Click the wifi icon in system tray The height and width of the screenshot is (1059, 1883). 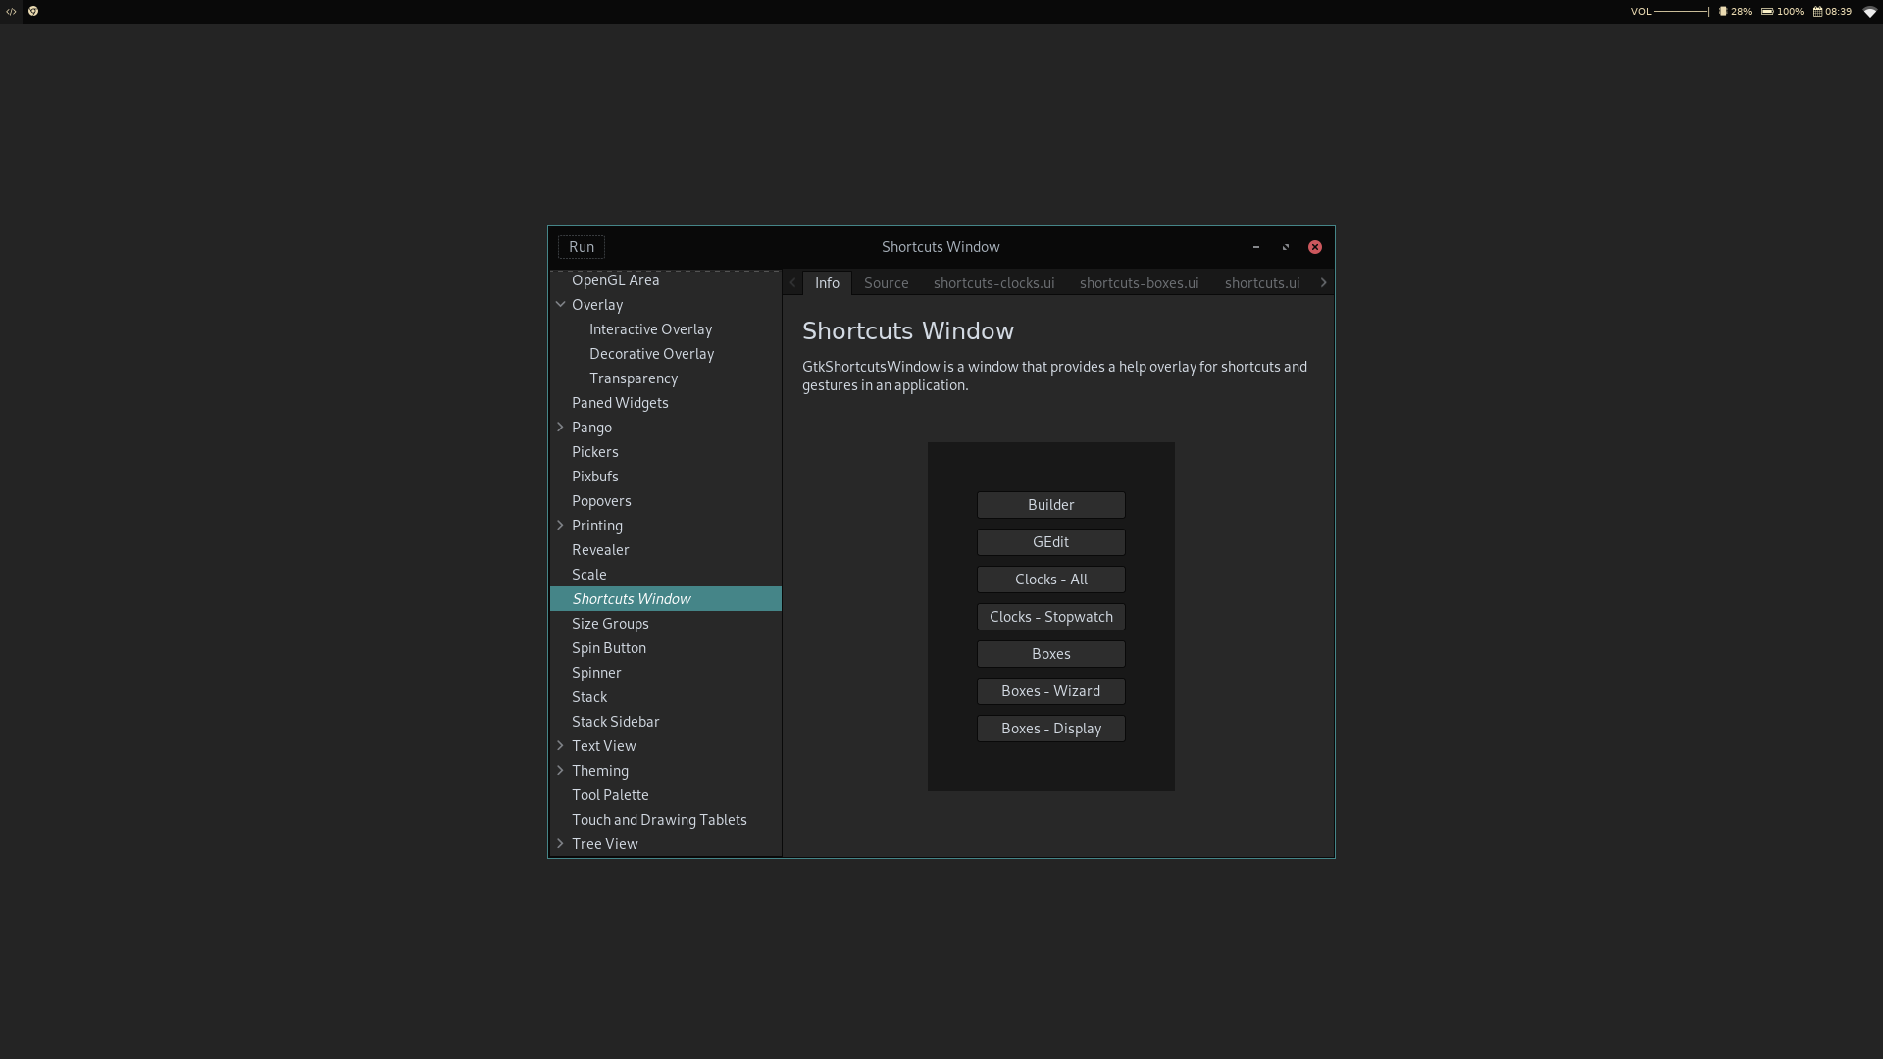(1869, 12)
